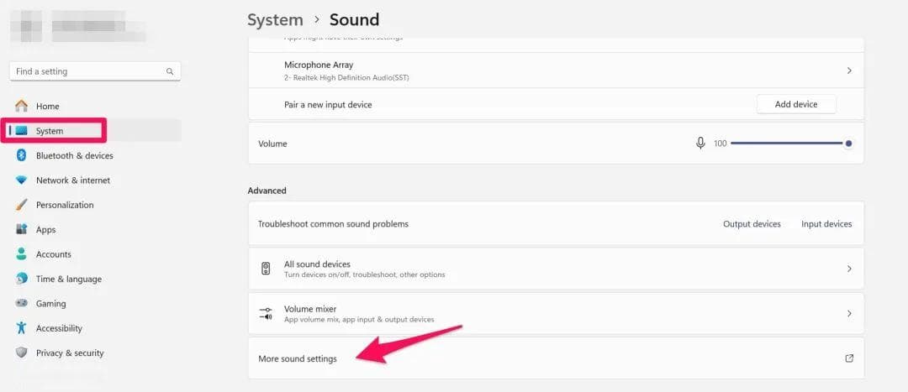The image size is (908, 392).
Task: Click the Add device button
Action: pos(796,104)
